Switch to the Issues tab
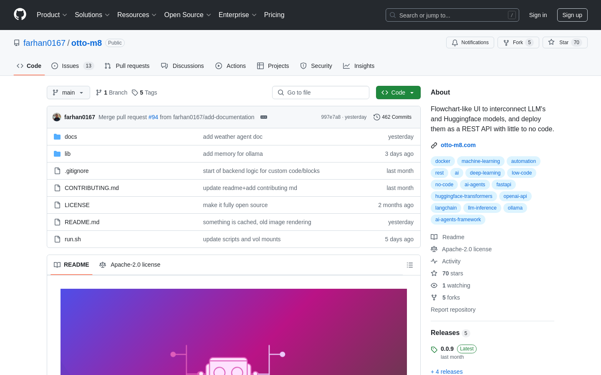 click(x=73, y=66)
